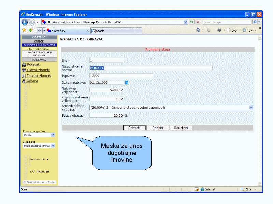This screenshot has height=204, width=273.
Task: Open the Skladište dropdown
Action: (x=39, y=146)
